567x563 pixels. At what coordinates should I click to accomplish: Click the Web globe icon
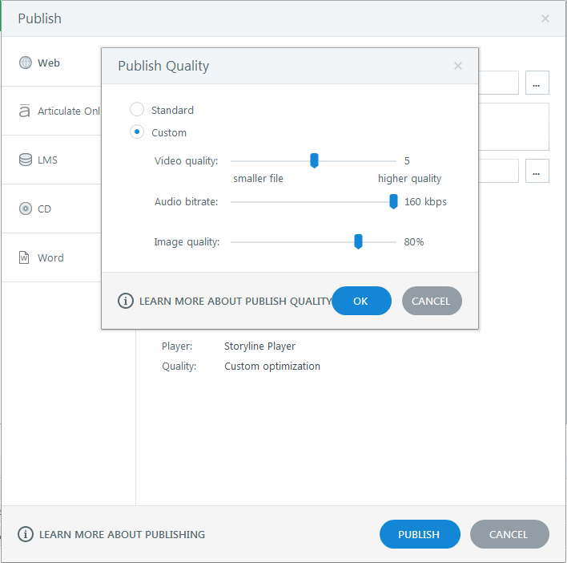pyautogui.click(x=25, y=63)
